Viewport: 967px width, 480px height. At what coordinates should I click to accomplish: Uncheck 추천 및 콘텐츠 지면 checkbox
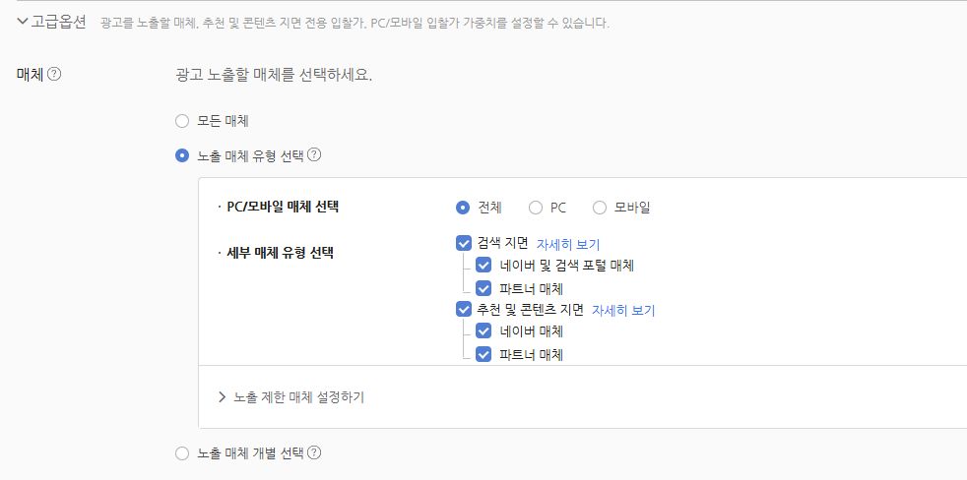pos(465,309)
